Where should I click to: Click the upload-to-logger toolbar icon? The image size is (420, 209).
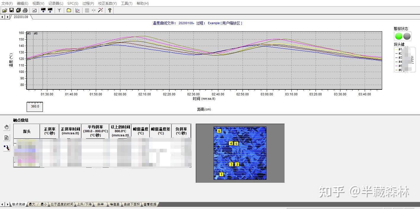[x=43, y=10]
